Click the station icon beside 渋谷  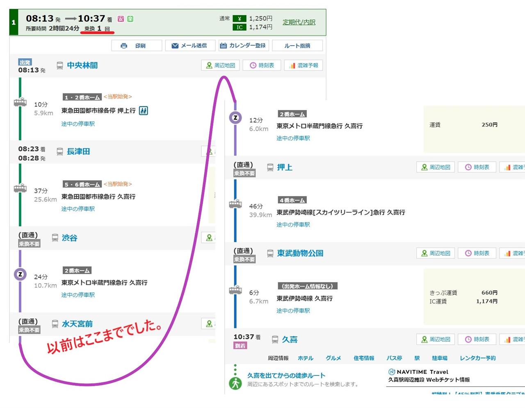(x=55, y=238)
